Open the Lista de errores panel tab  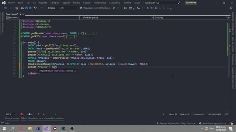click(12, 118)
